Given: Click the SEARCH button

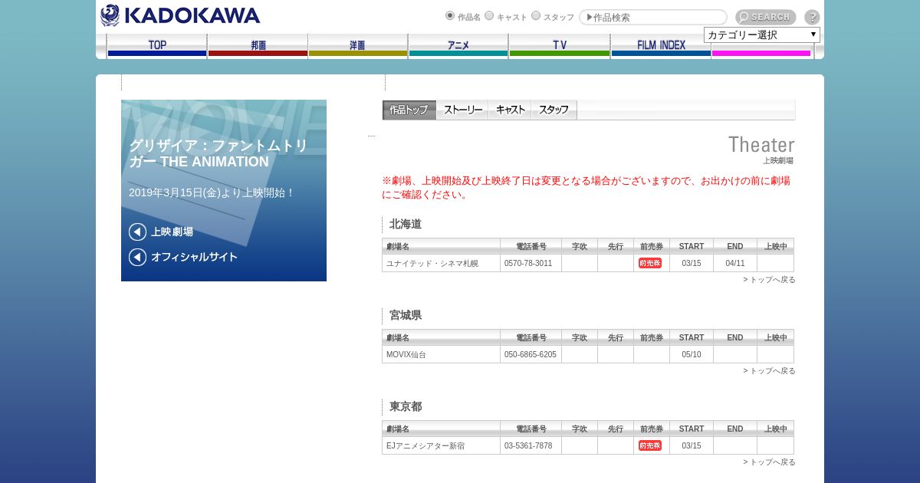Looking at the screenshot, I should 765,17.
